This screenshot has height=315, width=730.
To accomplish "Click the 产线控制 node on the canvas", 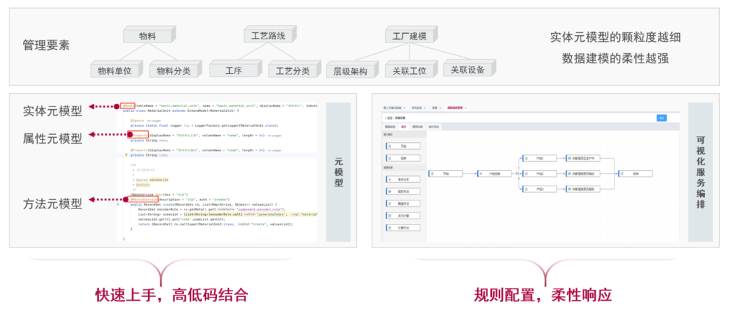I will [495, 173].
